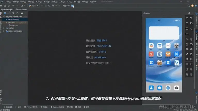Click the Hypium record-playback toolbar icon

(72, 6)
